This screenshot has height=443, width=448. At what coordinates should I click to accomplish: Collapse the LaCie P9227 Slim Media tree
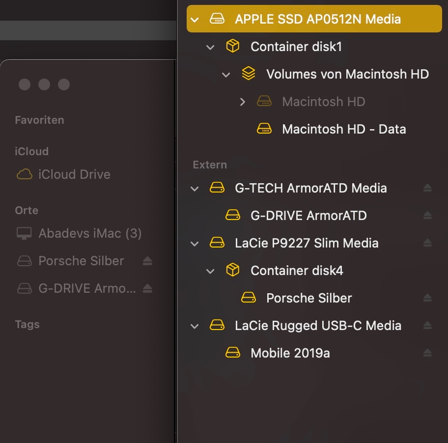pyautogui.click(x=195, y=244)
